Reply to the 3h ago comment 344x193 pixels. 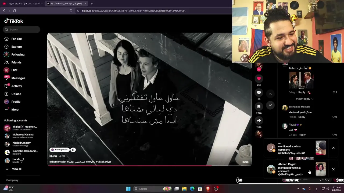[302, 135]
